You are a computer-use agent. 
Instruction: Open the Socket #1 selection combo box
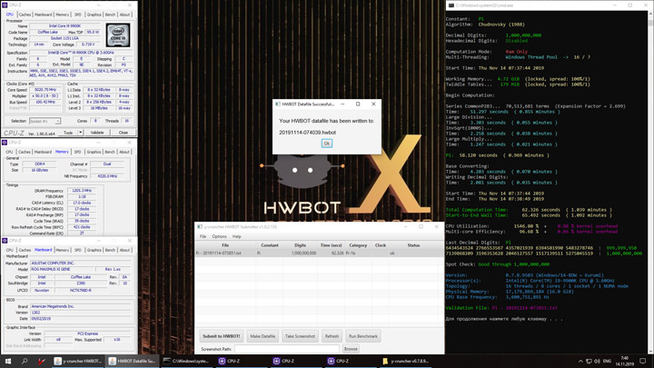pyautogui.click(x=45, y=121)
